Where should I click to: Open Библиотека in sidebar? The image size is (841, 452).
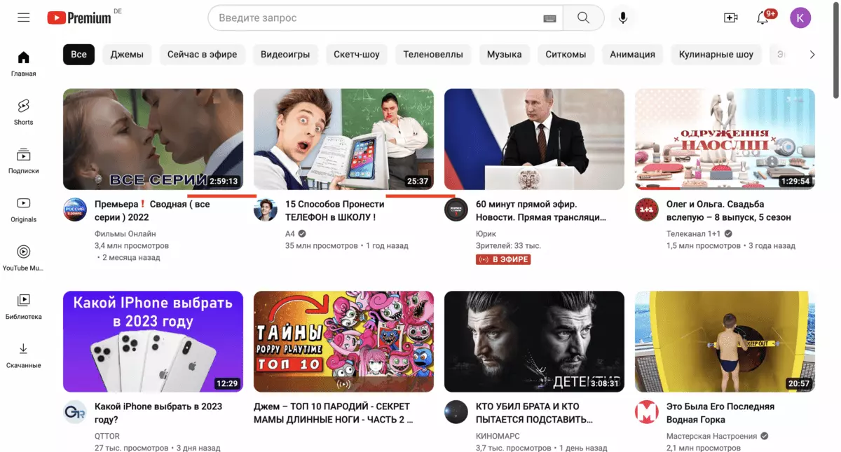click(24, 306)
